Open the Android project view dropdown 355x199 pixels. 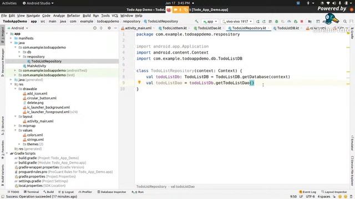[x=18, y=28]
